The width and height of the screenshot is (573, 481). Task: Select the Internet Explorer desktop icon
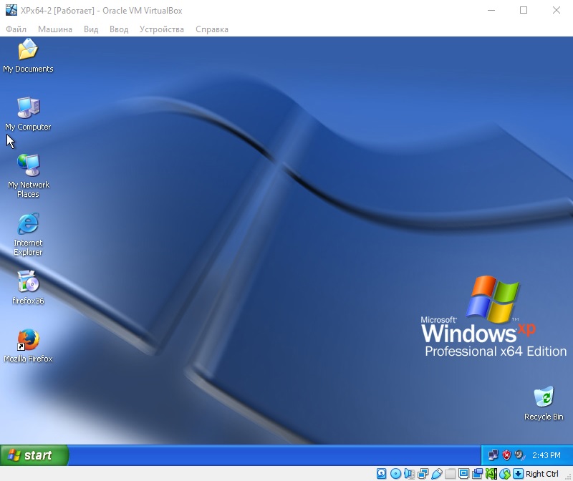(x=28, y=234)
